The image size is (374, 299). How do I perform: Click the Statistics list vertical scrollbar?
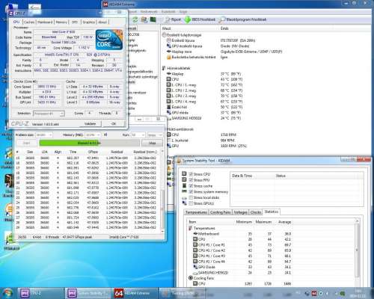pos(357,252)
